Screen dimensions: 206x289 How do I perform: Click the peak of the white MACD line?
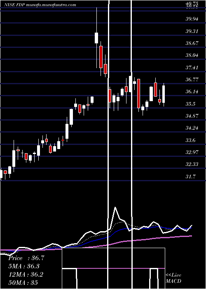(x=115, y=207)
